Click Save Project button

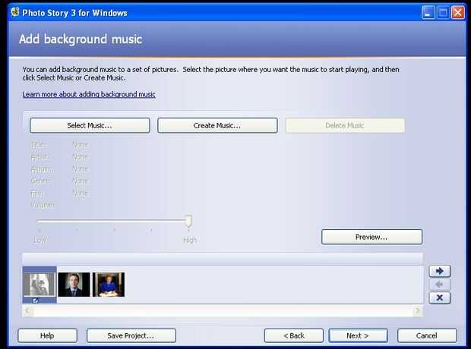coord(131,335)
